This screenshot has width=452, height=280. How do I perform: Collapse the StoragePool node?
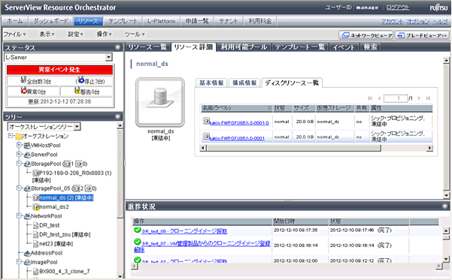click(x=19, y=164)
